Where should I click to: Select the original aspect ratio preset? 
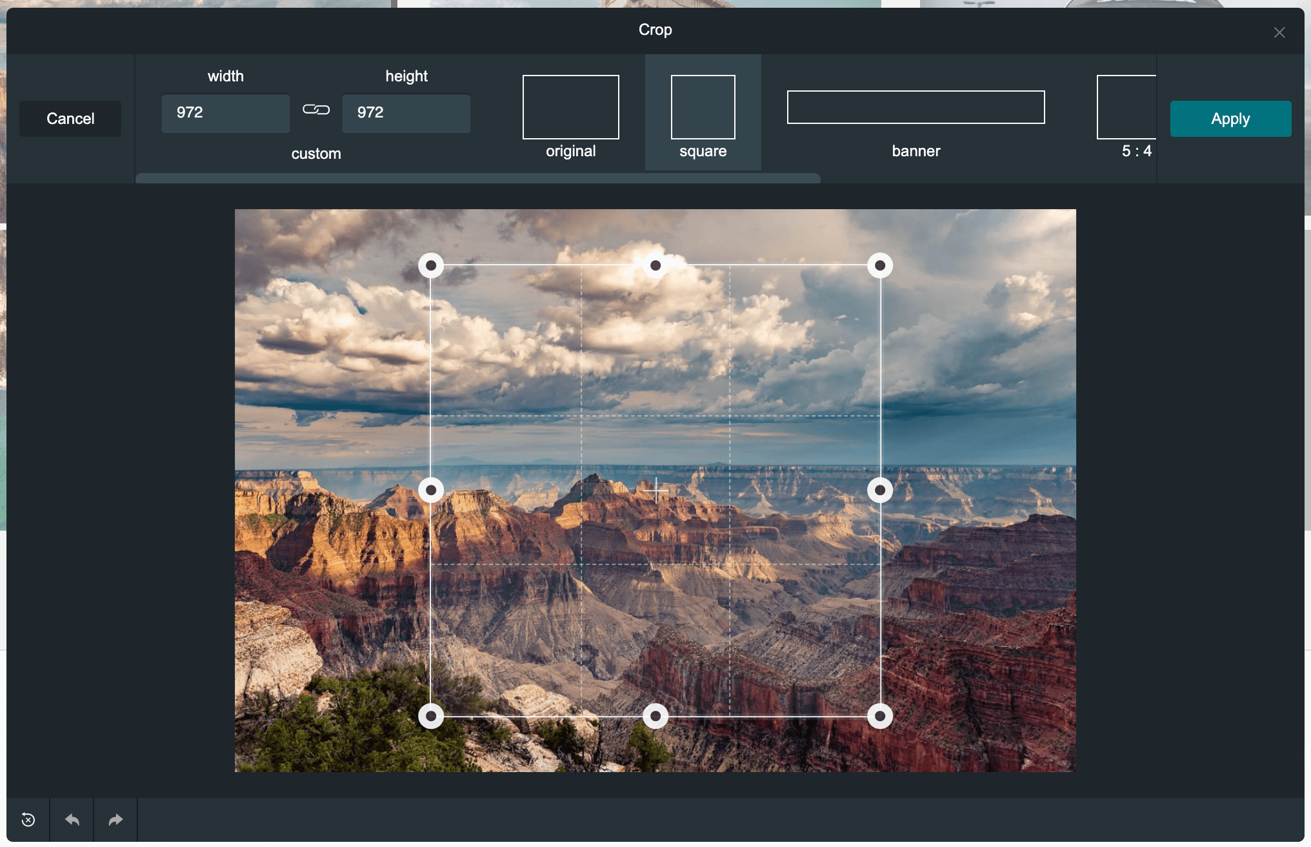pyautogui.click(x=570, y=116)
